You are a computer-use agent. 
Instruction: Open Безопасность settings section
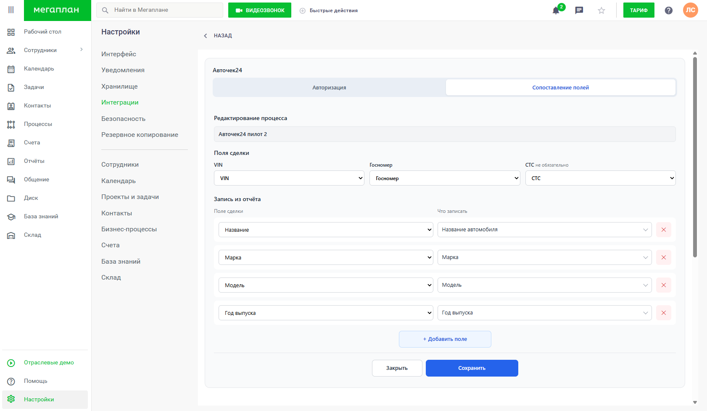pos(124,119)
